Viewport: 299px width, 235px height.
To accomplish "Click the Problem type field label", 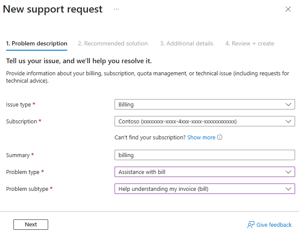I will (x=23, y=172).
